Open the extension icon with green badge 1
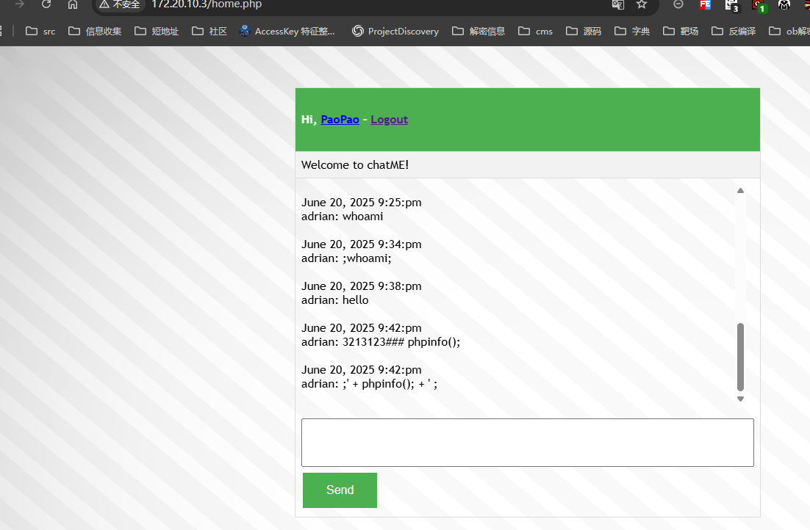Screen dimensions: 810x530 [759, 5]
